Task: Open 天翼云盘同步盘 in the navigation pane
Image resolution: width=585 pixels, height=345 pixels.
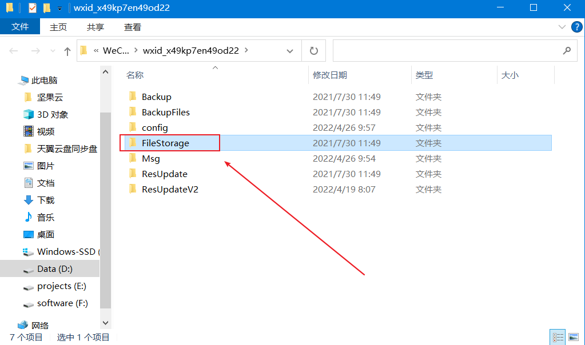Action: pyautogui.click(x=67, y=149)
